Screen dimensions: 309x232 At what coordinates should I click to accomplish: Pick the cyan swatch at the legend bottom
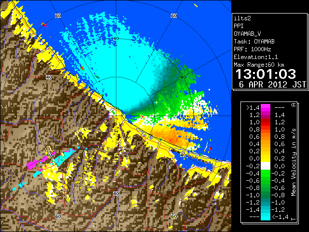point(266,217)
